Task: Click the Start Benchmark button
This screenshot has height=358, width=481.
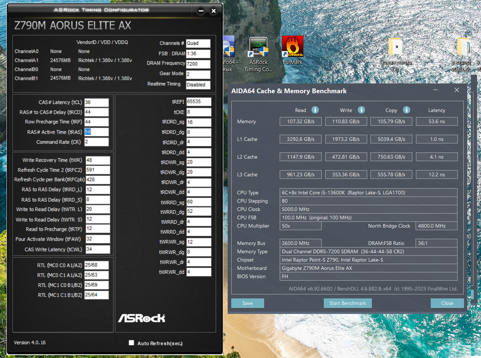Action: [348, 303]
